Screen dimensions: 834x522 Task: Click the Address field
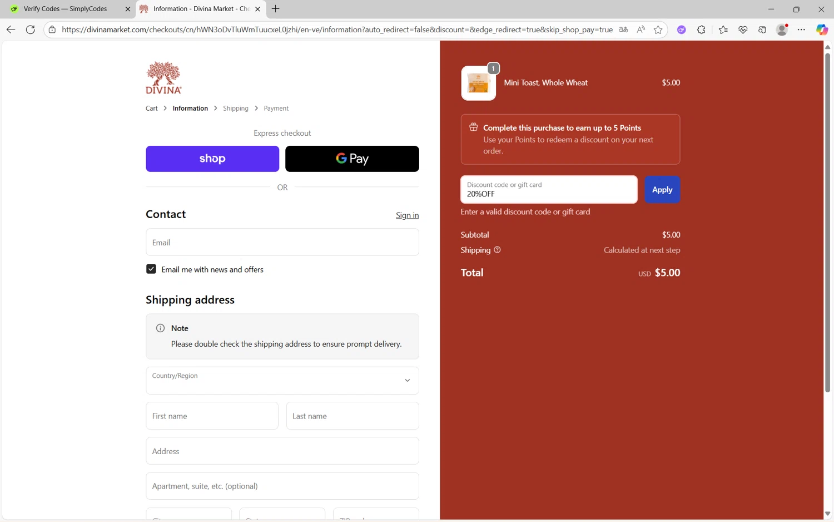[282, 451]
